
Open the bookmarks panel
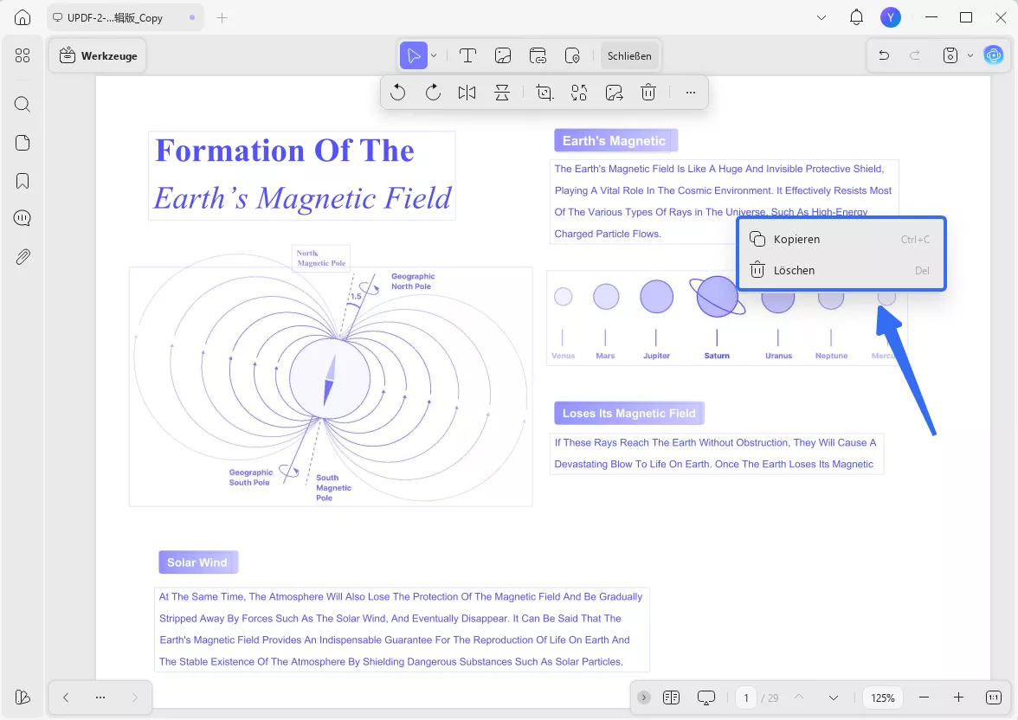[23, 181]
